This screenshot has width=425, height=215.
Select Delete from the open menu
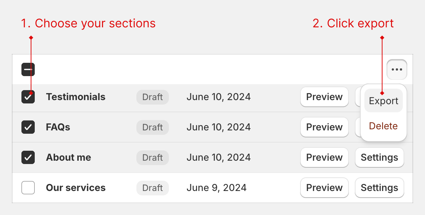tap(383, 126)
